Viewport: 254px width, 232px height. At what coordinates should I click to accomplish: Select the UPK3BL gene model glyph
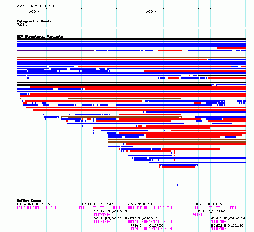pos(197,215)
